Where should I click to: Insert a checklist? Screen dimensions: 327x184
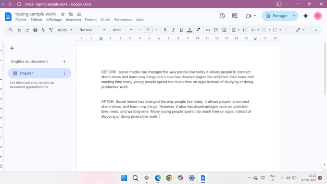coord(253,30)
